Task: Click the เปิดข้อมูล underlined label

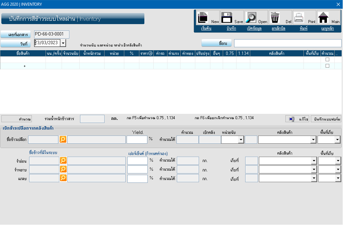Action: click(254, 29)
